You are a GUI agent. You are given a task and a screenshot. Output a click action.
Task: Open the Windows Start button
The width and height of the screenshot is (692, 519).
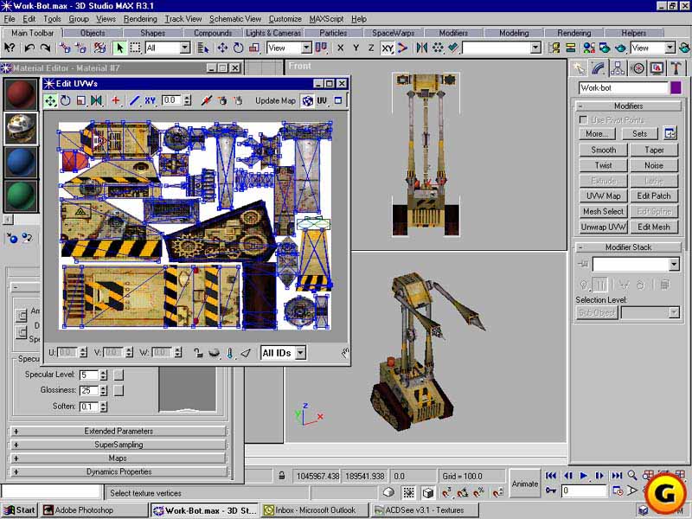coord(19,510)
